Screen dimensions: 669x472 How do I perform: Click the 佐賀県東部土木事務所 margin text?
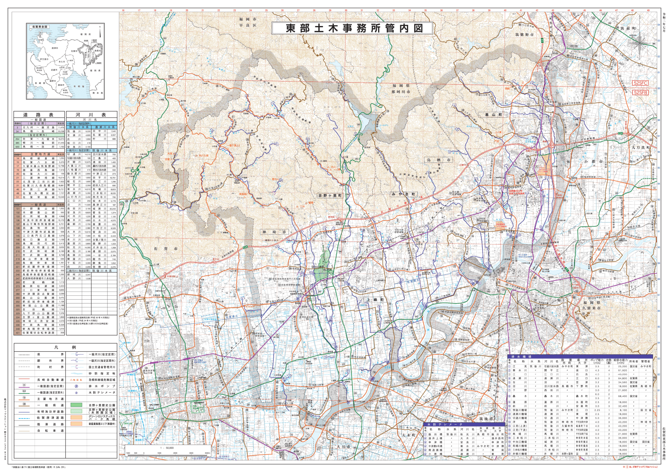[664, 443]
